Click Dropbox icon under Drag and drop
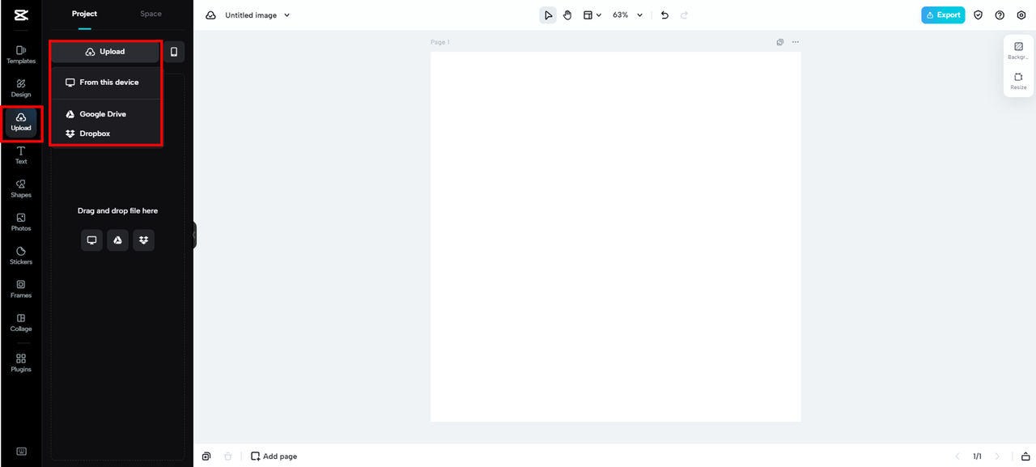 point(143,240)
